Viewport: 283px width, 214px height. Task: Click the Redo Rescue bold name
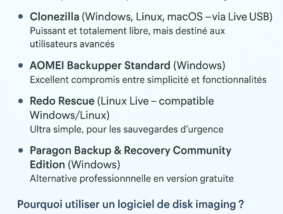point(62,101)
